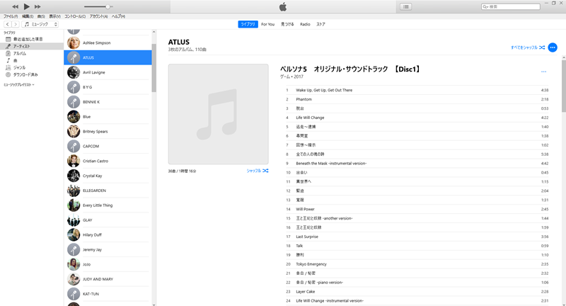Click Every Little Thing artist avatar

(74, 205)
